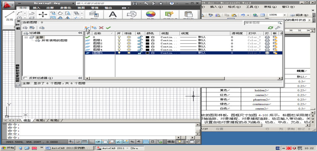Click the help question mark icon
The height and width of the screenshot is (151, 317).
click(x=172, y=3)
